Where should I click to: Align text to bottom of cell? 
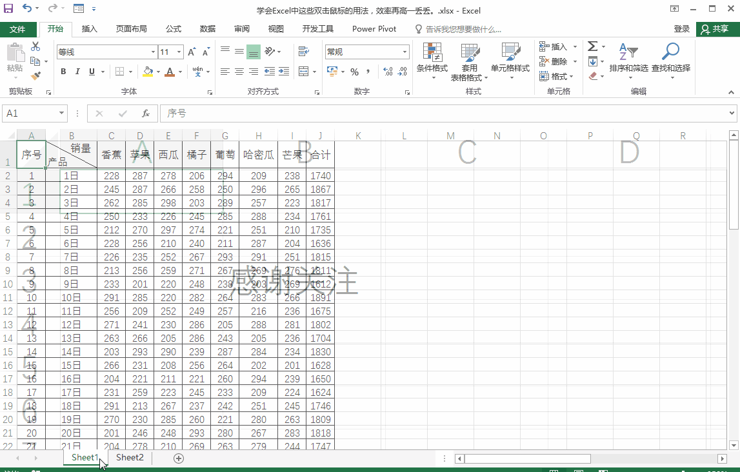[x=254, y=52]
